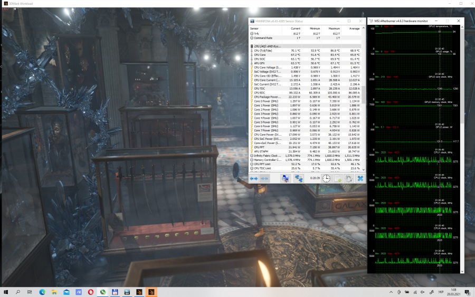Select the CPU (Tctl/Tdie) sensor row
The image size is (475, 297).
pyautogui.click(x=305, y=51)
